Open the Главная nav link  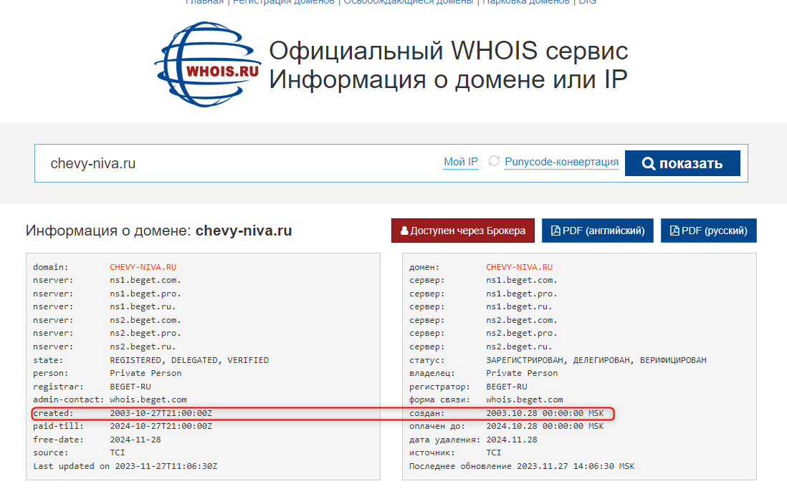[204, 2]
